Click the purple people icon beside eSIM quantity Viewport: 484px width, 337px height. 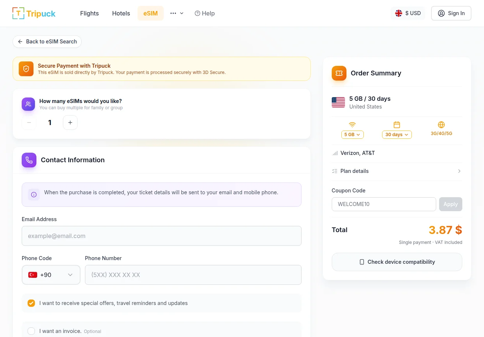coord(28,104)
